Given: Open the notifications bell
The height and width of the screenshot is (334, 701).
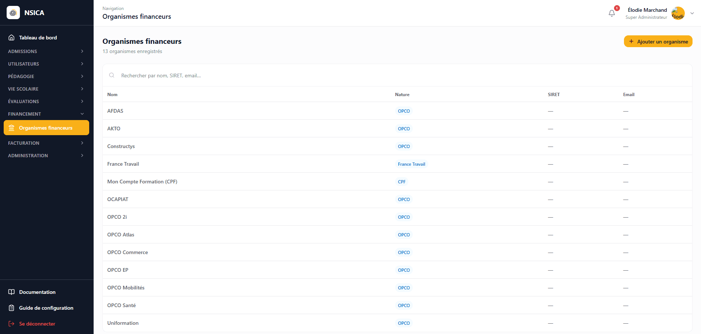Looking at the screenshot, I should point(612,13).
